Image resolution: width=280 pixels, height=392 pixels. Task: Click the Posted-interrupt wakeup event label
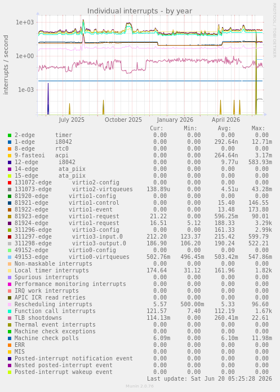pos(64,372)
